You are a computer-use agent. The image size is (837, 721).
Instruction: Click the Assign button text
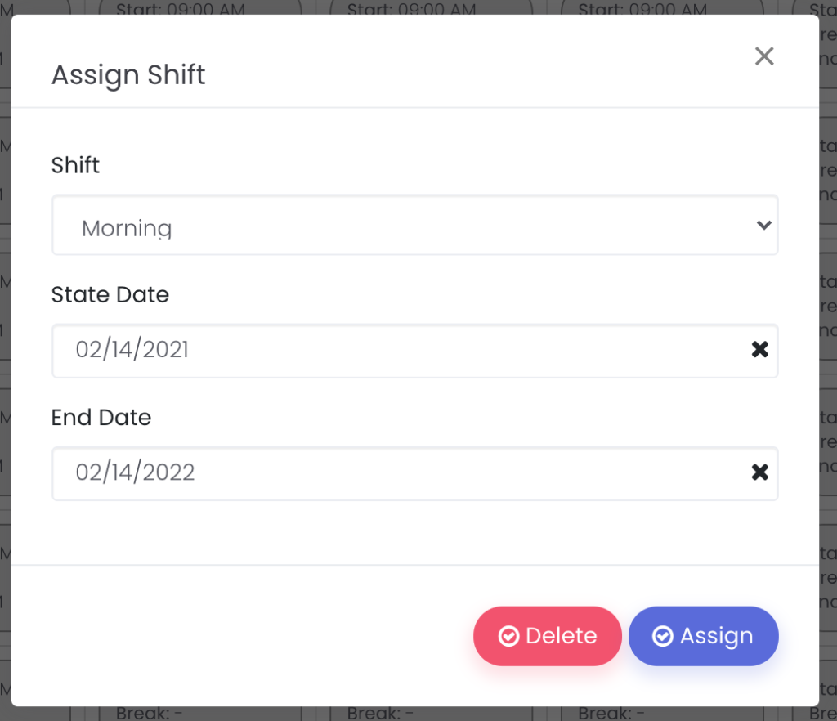click(716, 636)
